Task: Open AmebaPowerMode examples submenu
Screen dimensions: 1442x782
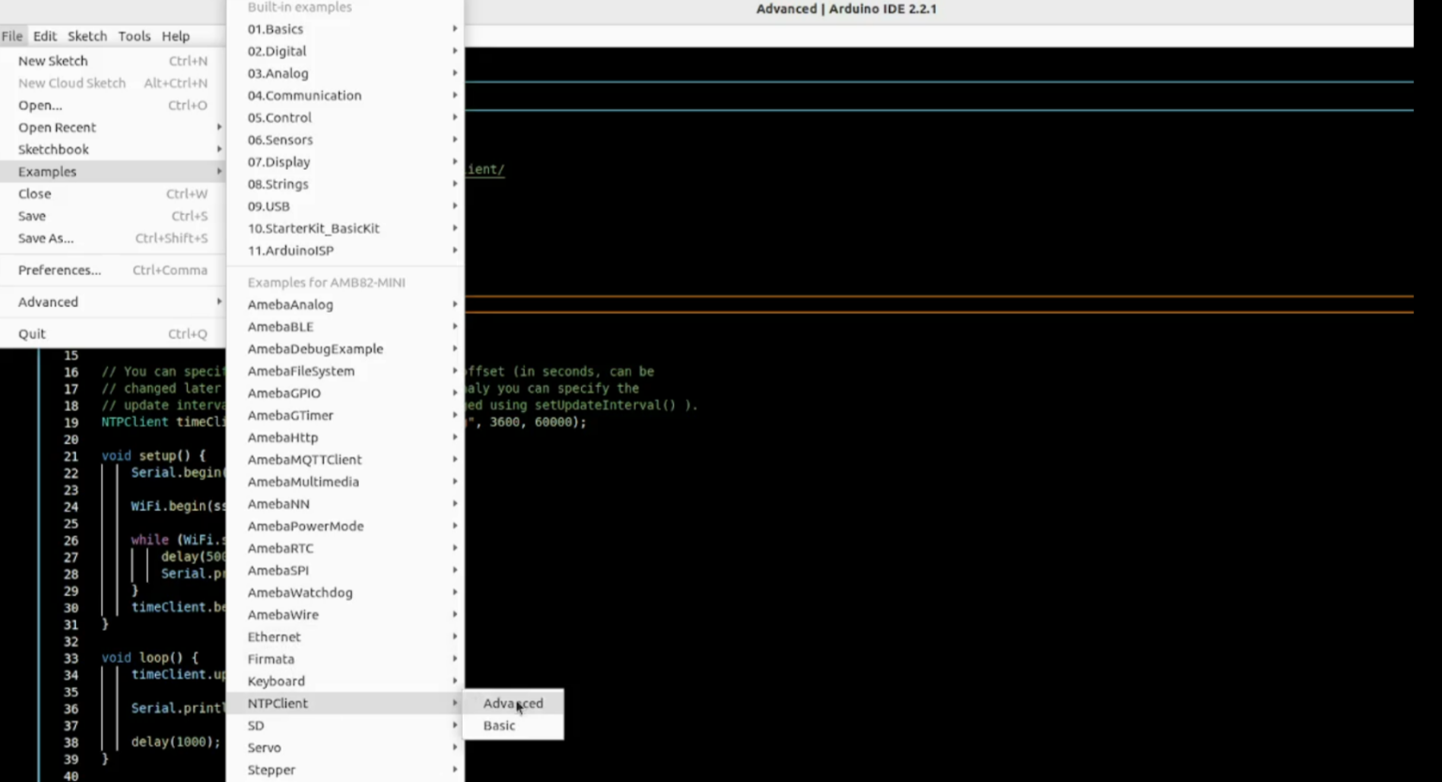Action: [345, 526]
